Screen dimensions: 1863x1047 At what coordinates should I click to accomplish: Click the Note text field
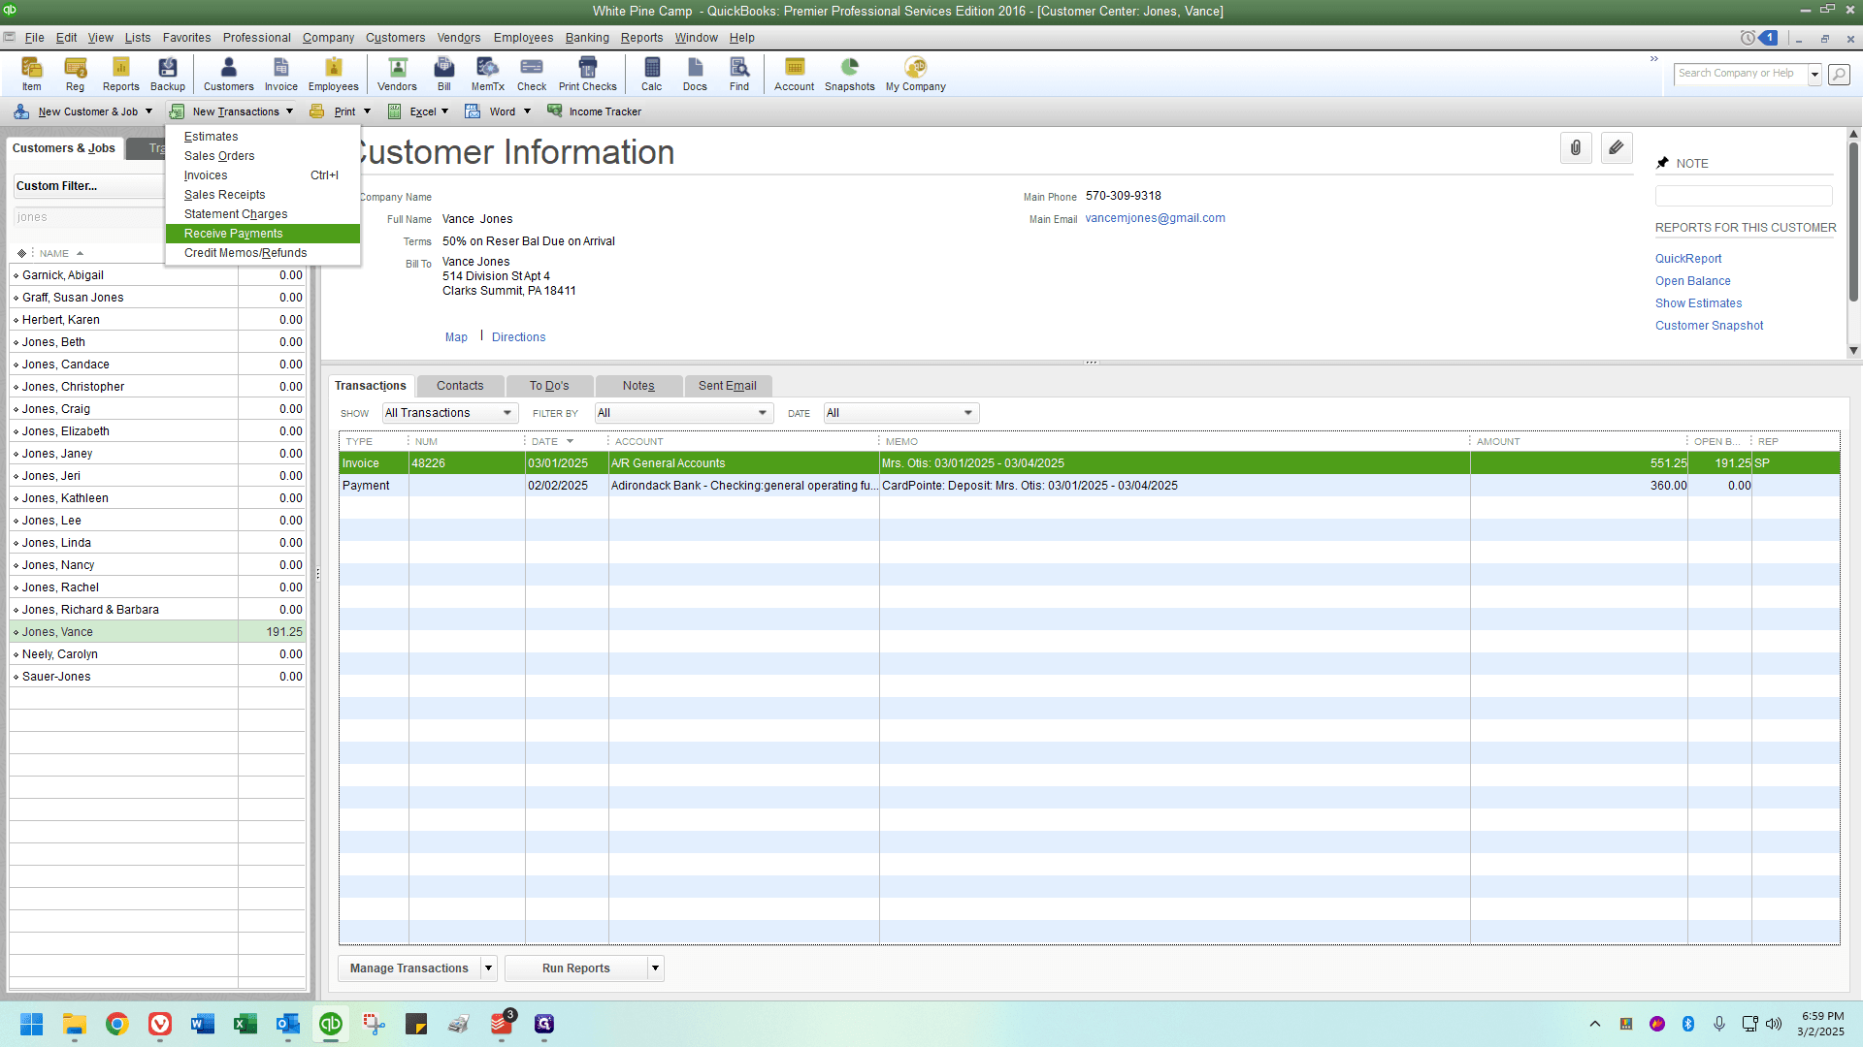(x=1744, y=196)
